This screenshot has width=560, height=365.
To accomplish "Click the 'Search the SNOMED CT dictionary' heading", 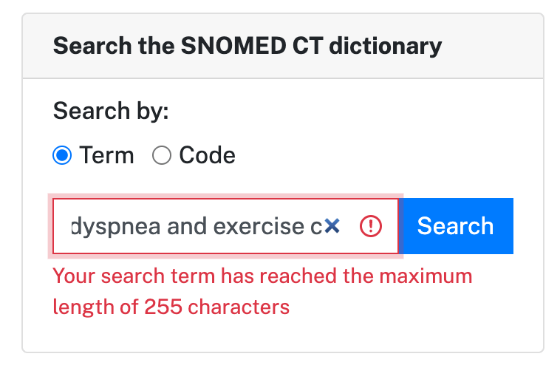I will coord(247,47).
